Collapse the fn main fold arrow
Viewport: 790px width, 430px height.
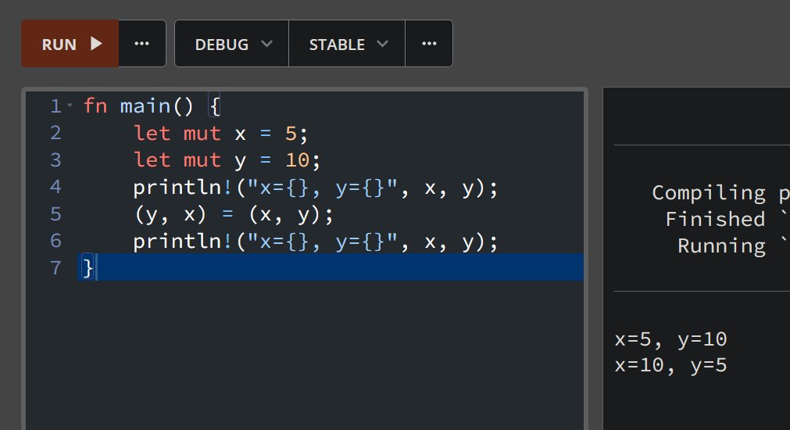70,106
